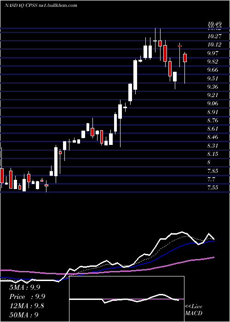The image size is (230, 322).
Task: Select the 9.21 price level
Action: (213, 95)
